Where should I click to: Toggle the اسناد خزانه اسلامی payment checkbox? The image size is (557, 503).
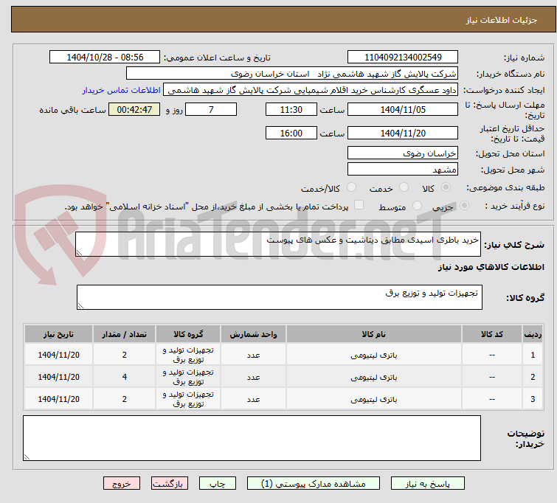(359, 205)
